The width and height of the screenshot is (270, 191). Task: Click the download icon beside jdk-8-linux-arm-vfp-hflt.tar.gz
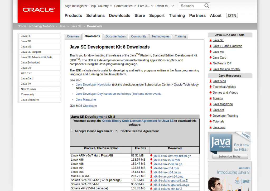(x=151, y=156)
